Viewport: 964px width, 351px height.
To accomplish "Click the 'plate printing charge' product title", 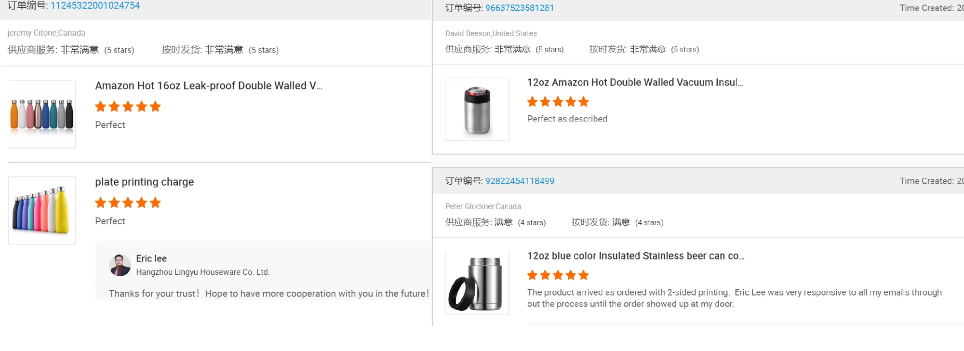I will [144, 182].
